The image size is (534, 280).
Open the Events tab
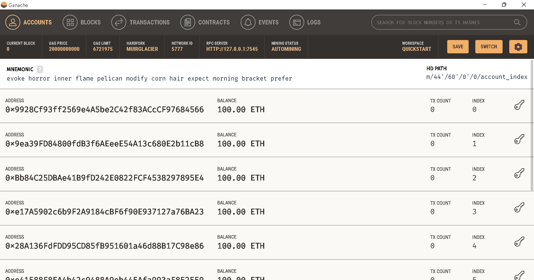(259, 22)
